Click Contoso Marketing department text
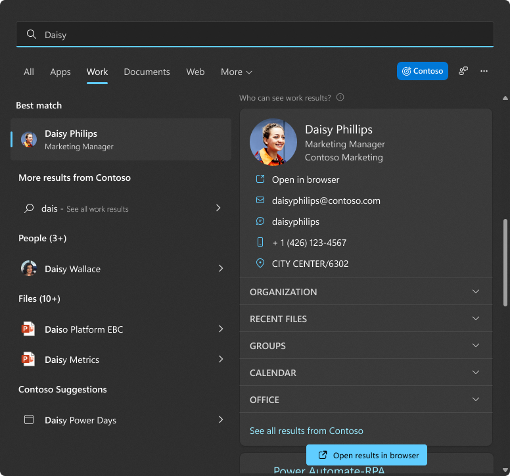Image resolution: width=510 pixels, height=476 pixels. click(344, 158)
